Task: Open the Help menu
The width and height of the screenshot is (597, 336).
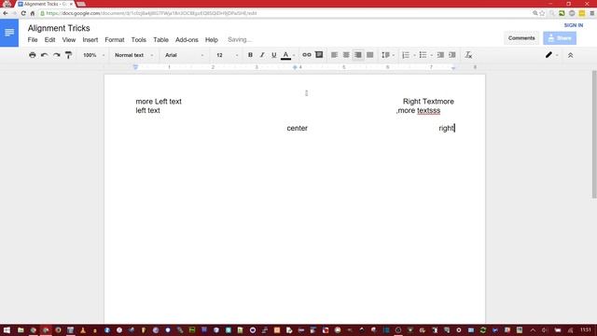Action: (212, 39)
